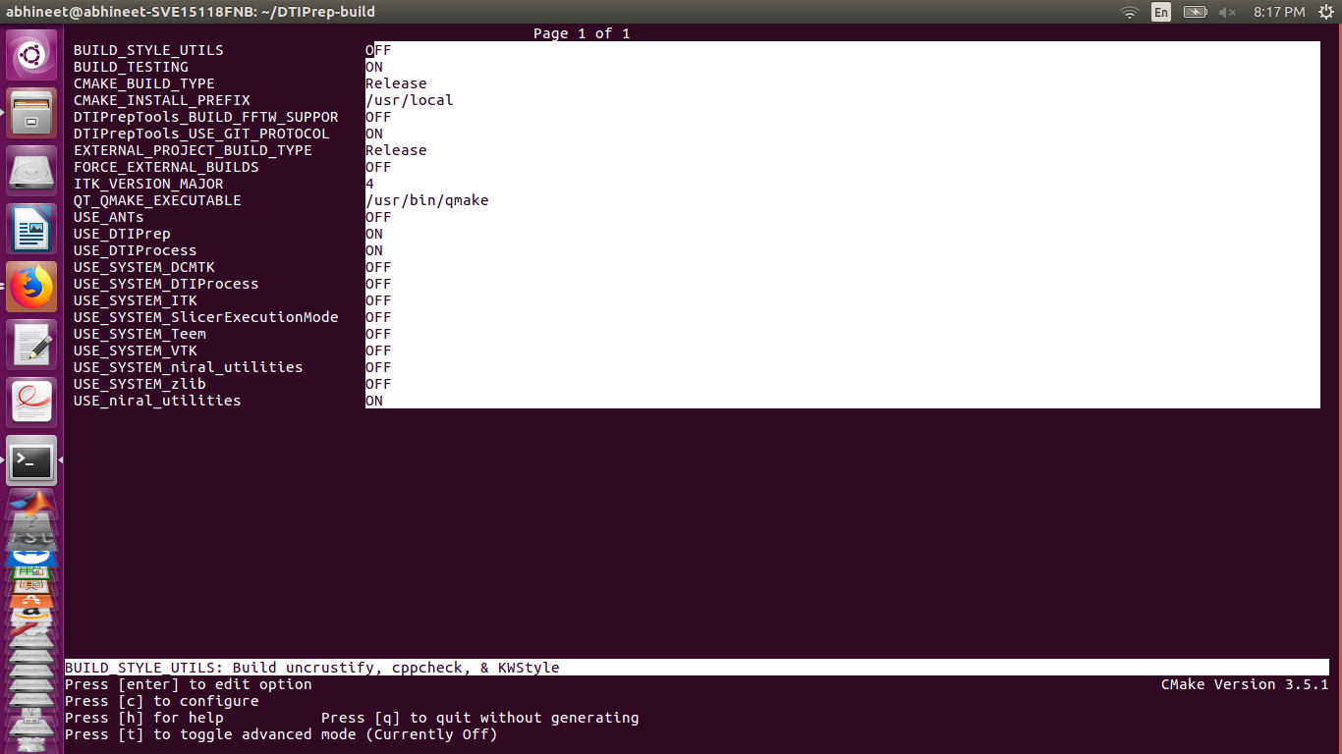Open the sound volume indicator
The image size is (1342, 754).
pyautogui.click(x=1227, y=12)
